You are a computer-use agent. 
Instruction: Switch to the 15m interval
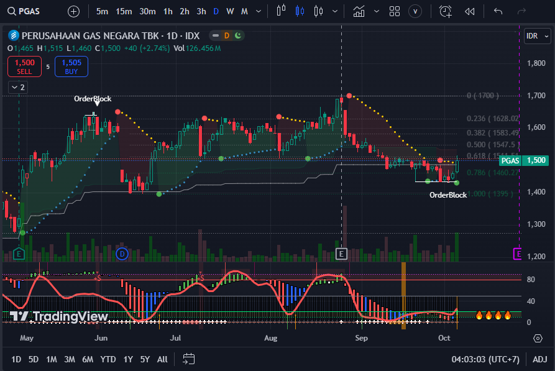[124, 11]
